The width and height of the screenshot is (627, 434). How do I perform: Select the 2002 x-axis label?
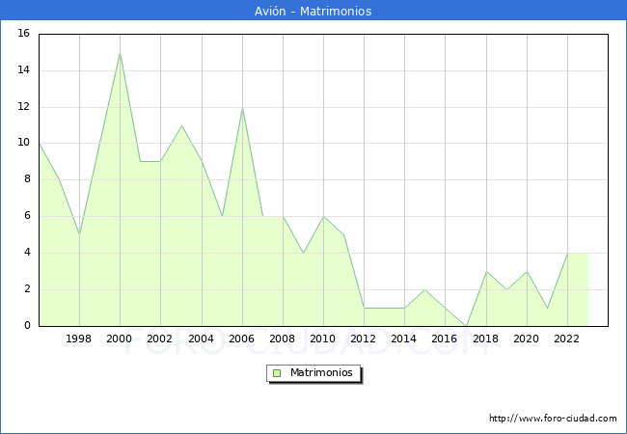159,339
